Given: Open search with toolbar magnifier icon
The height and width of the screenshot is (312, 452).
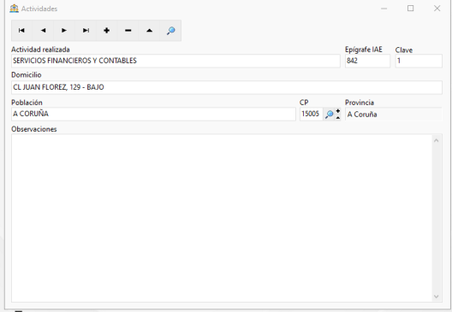Looking at the screenshot, I should click(x=170, y=31).
